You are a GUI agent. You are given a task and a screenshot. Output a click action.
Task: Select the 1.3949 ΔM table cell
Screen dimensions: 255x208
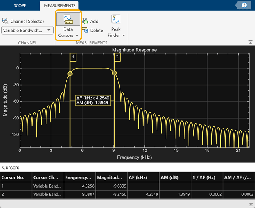click(x=175, y=194)
